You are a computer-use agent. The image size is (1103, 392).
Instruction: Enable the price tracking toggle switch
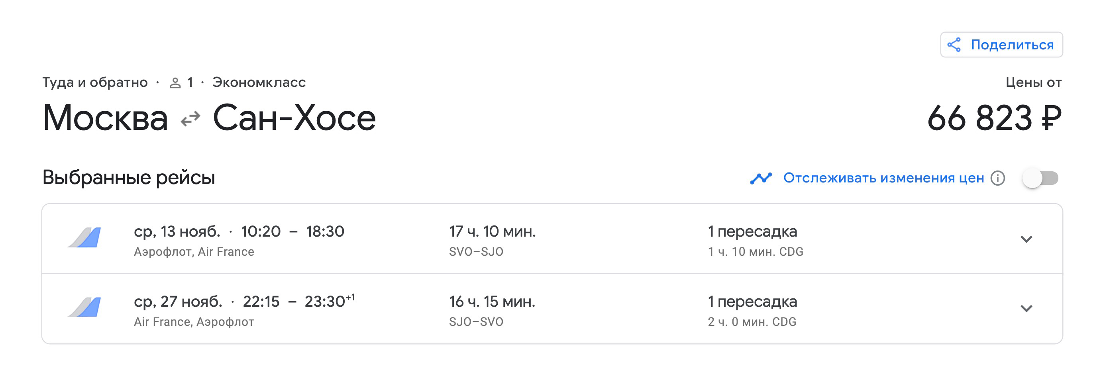[1040, 178]
